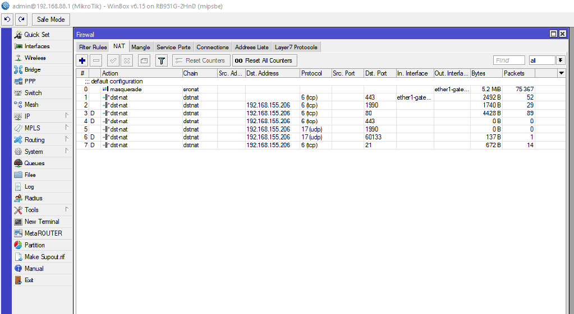Viewport: 574px width, 314px height.
Task: Open the MPLS menu item
Action: [x=43, y=128]
